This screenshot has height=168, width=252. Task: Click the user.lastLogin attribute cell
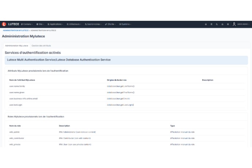16,105
